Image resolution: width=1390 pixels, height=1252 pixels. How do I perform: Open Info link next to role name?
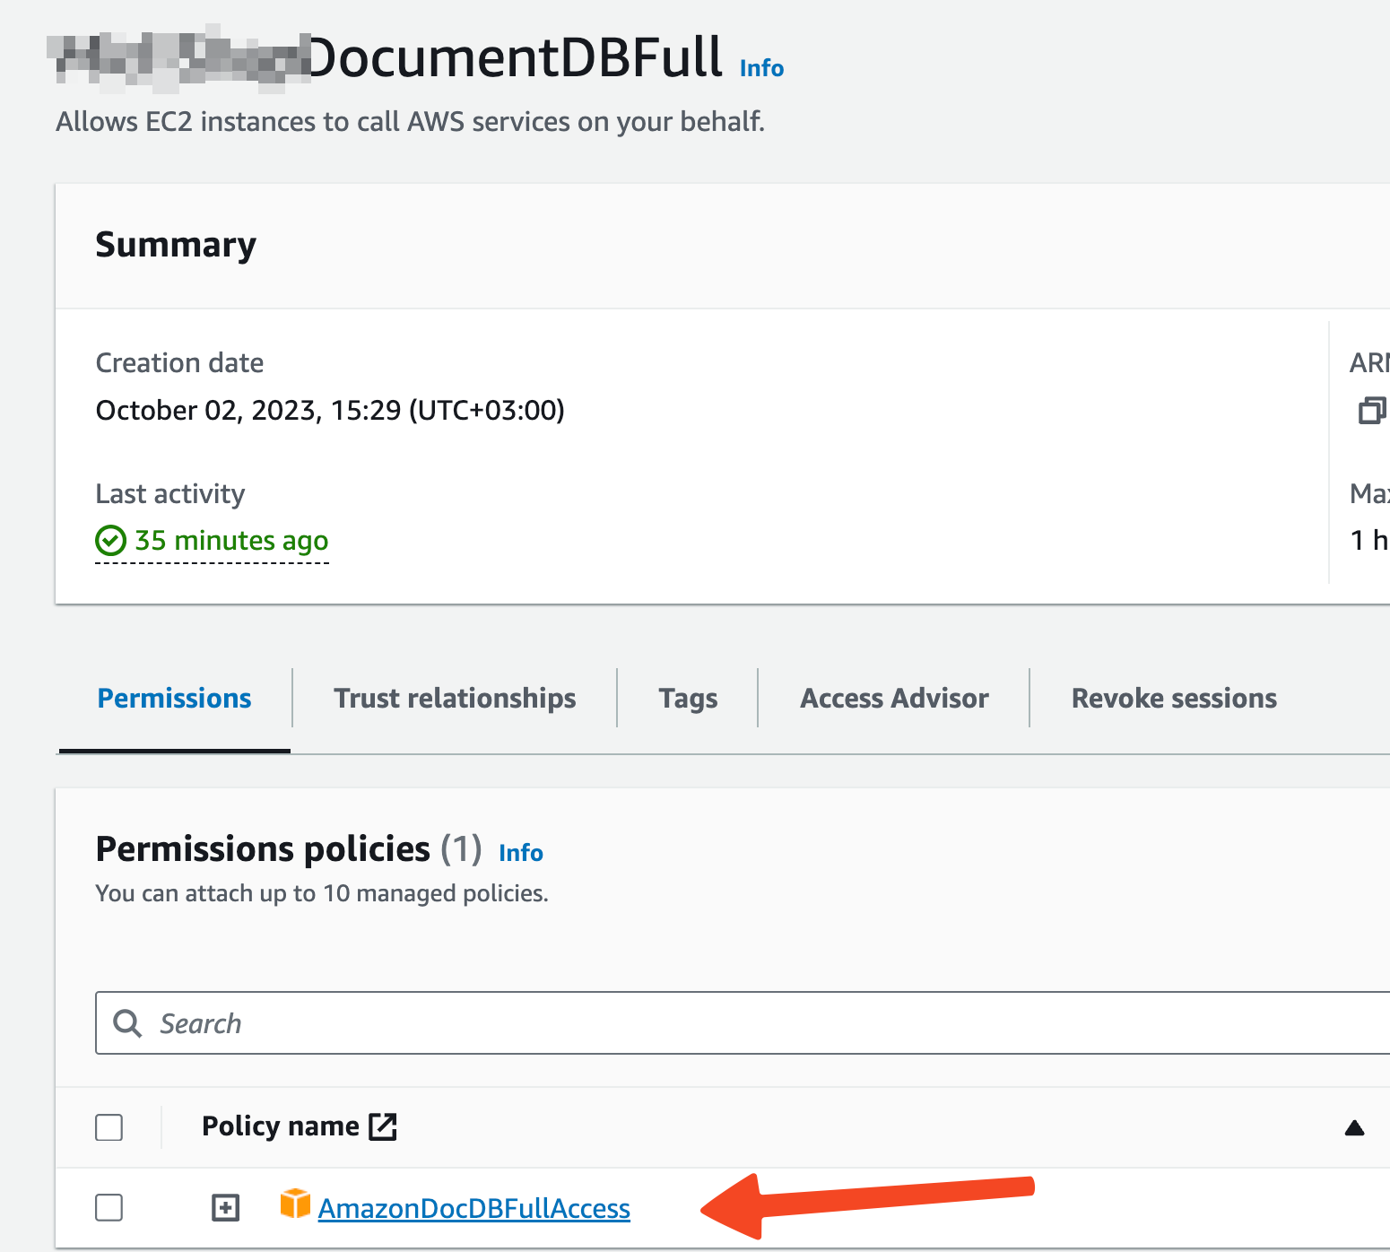(x=761, y=68)
